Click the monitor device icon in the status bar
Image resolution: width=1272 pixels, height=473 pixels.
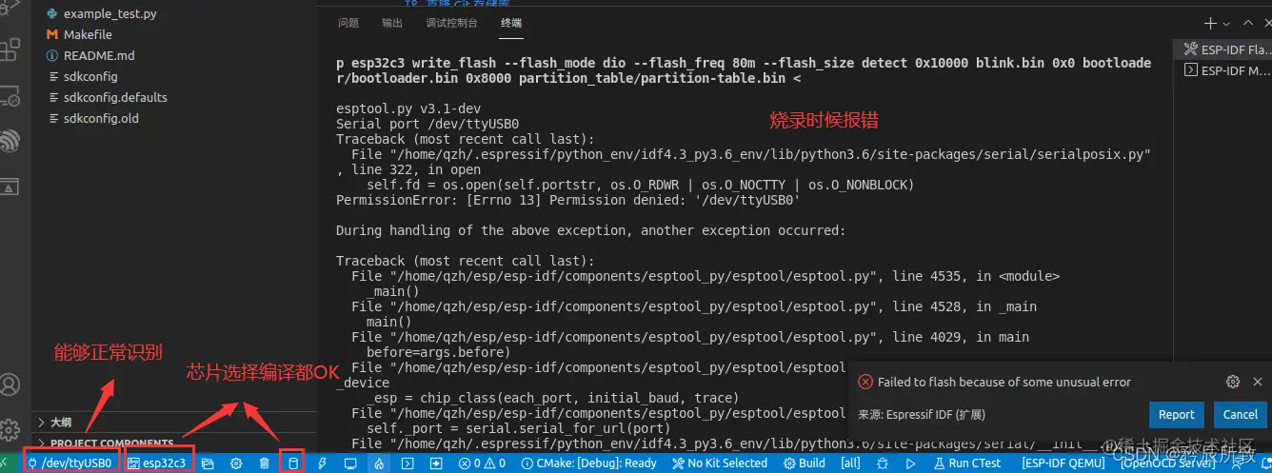coord(350,463)
